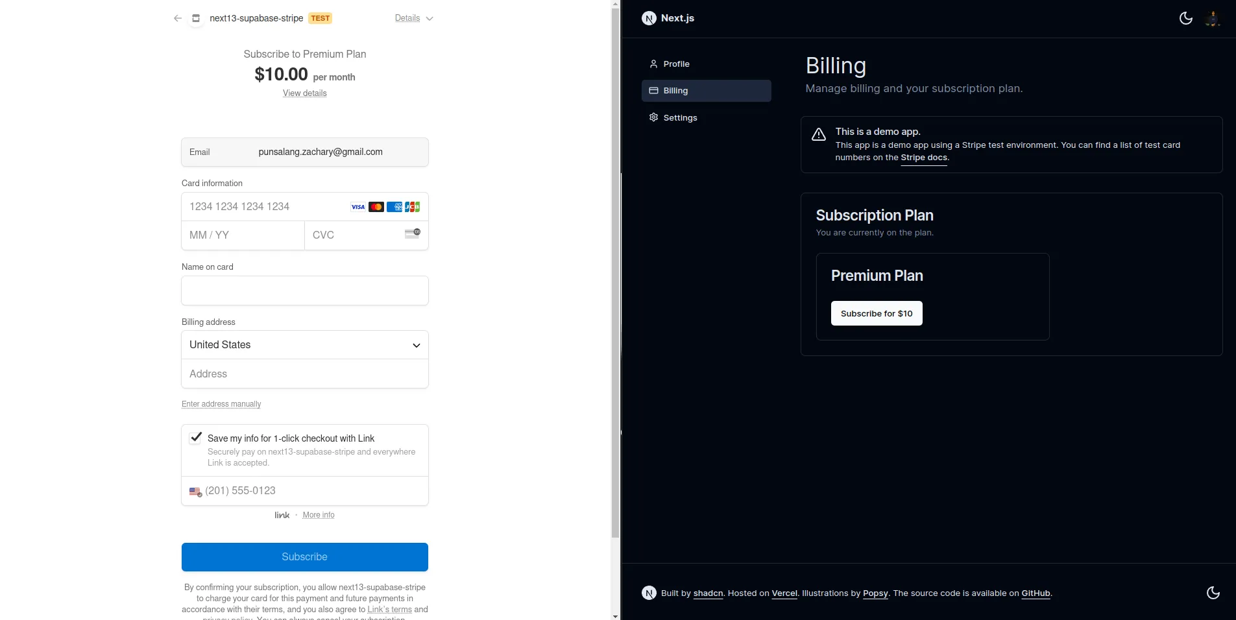1236x620 pixels.
Task: Click the back arrow in checkout header
Action: [x=178, y=18]
